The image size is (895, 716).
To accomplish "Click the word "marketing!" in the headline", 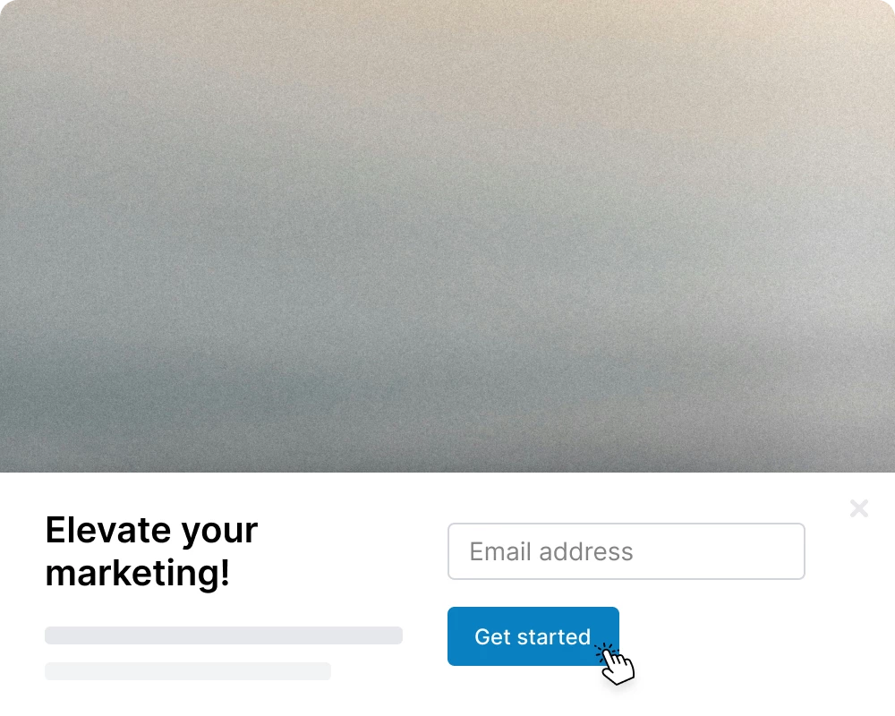I will (138, 573).
